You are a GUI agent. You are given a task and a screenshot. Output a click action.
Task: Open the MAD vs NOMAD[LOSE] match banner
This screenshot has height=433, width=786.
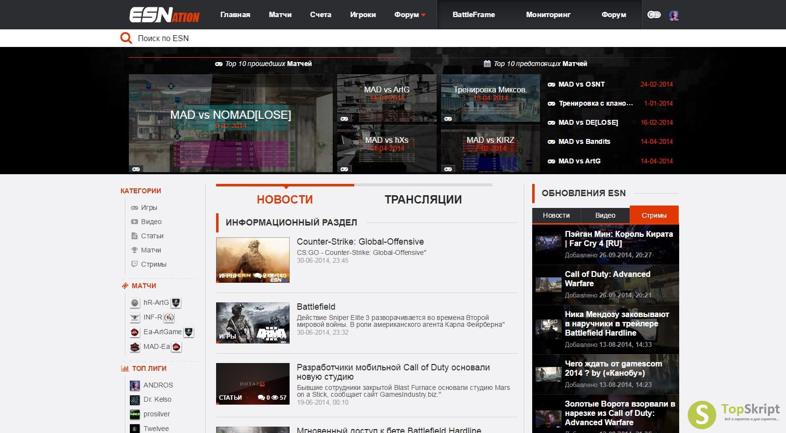pyautogui.click(x=231, y=123)
